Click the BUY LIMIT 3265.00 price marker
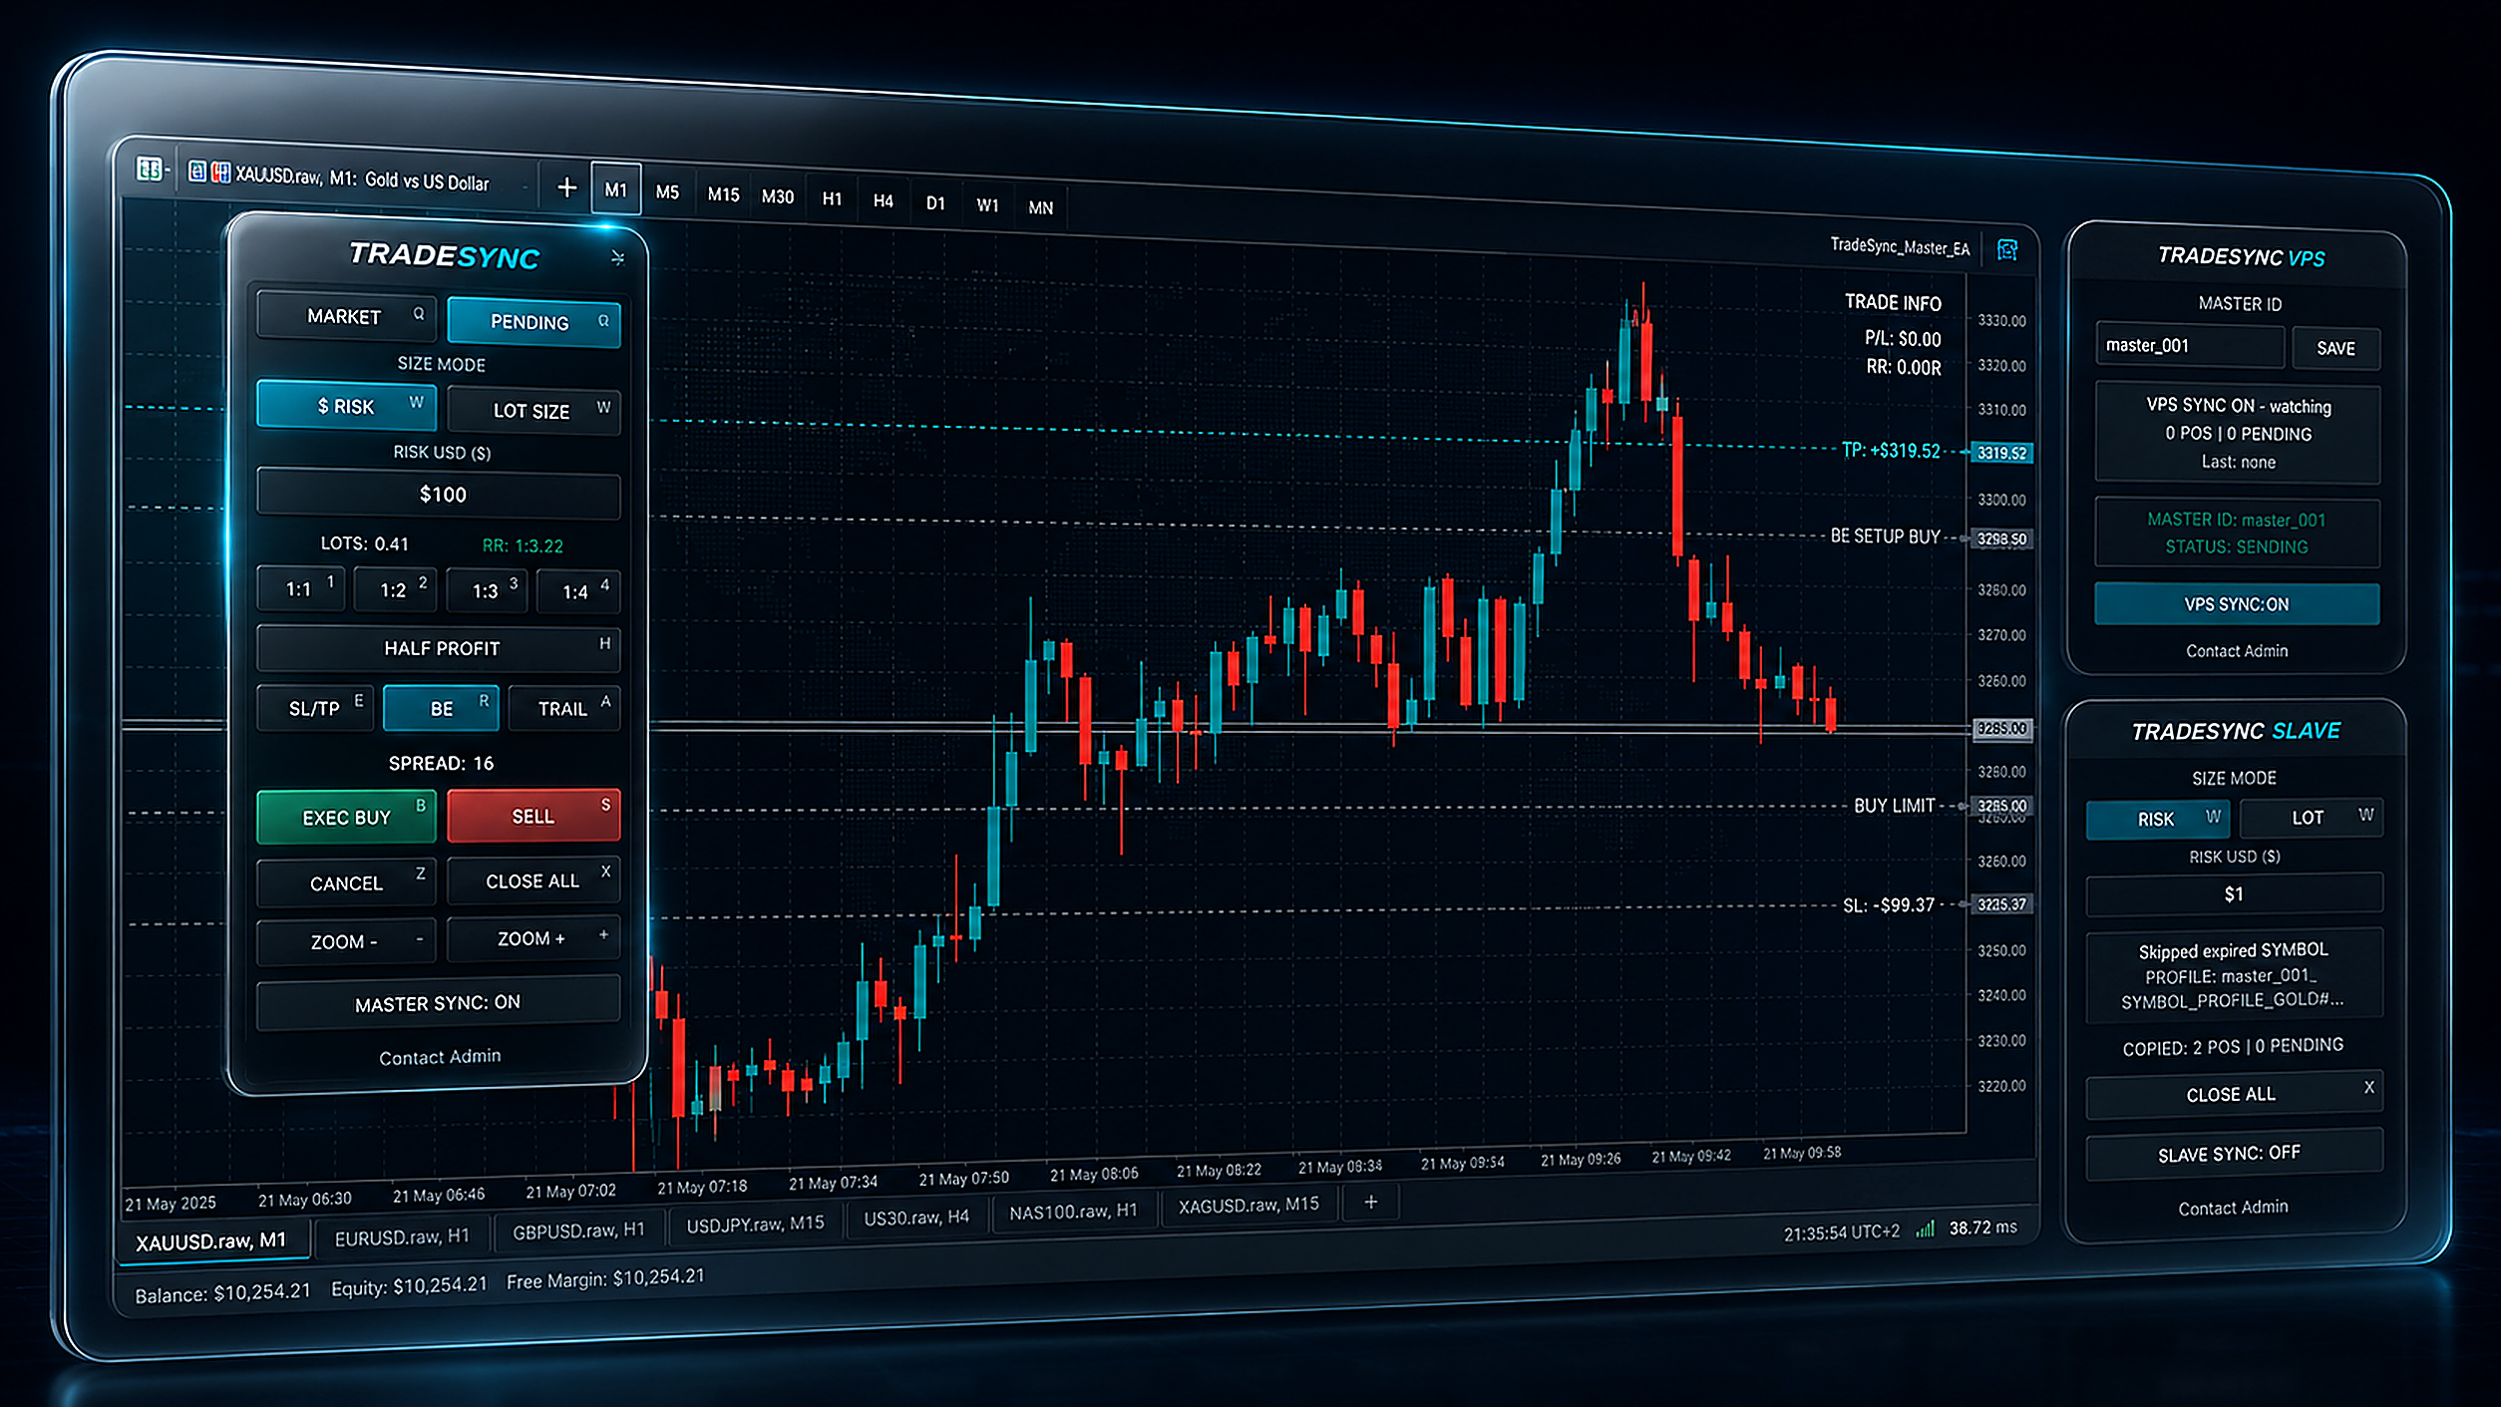Image resolution: width=2501 pixels, height=1407 pixels. pyautogui.click(x=2002, y=806)
